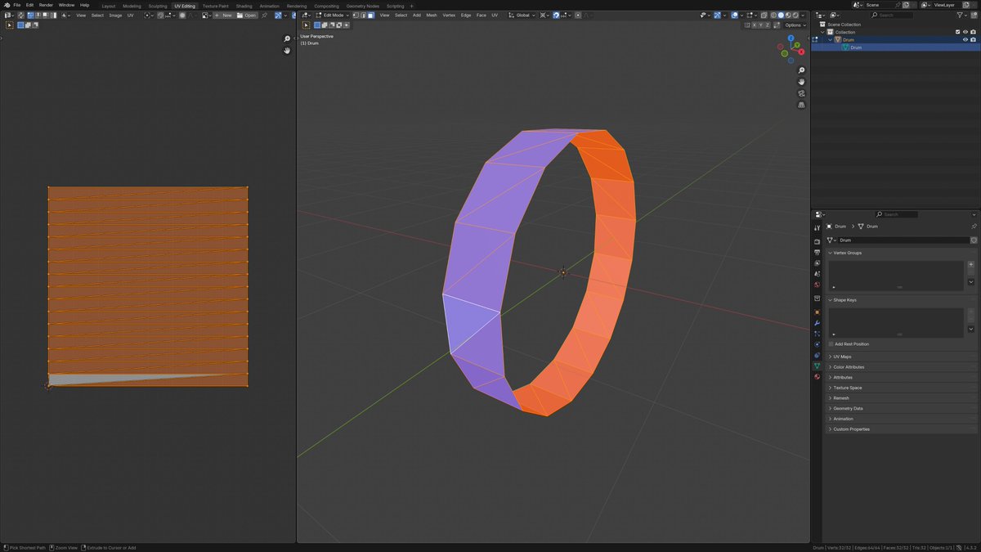Toggle the Drum mesh fake user shield

(974, 240)
